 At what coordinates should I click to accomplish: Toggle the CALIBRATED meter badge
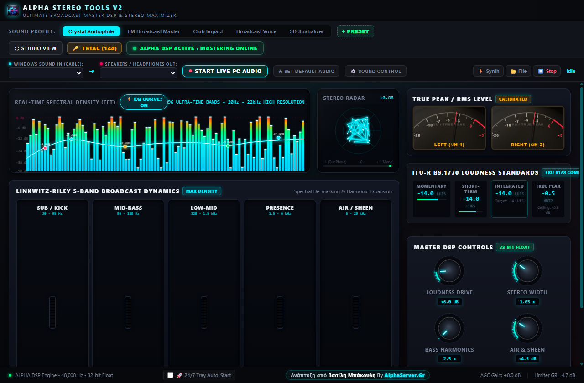513,99
